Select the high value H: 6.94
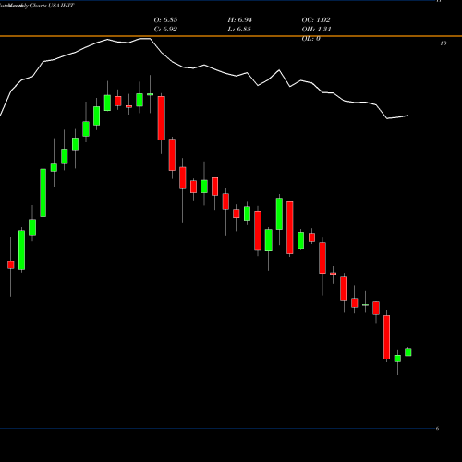 click(240, 20)
